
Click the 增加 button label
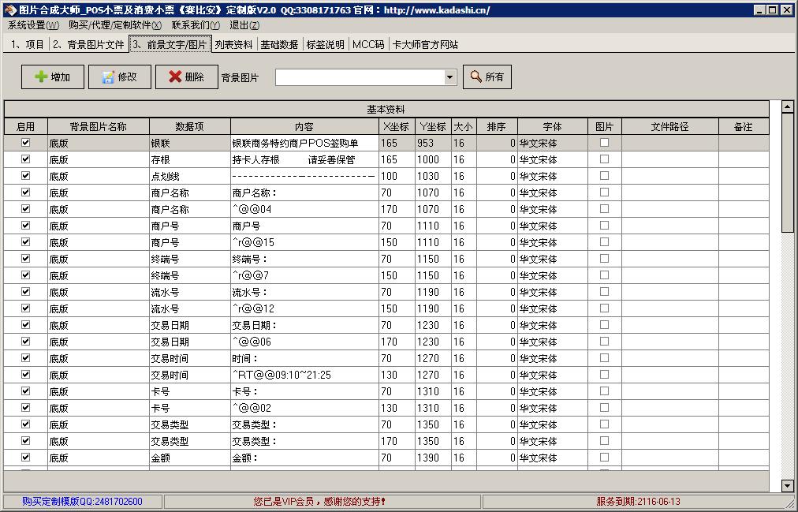(61, 77)
